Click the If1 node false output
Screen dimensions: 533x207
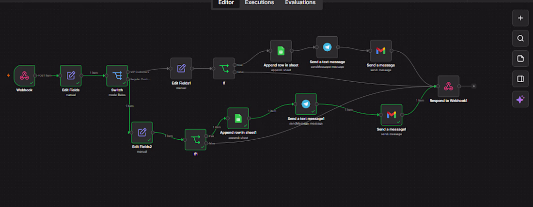click(x=206, y=143)
